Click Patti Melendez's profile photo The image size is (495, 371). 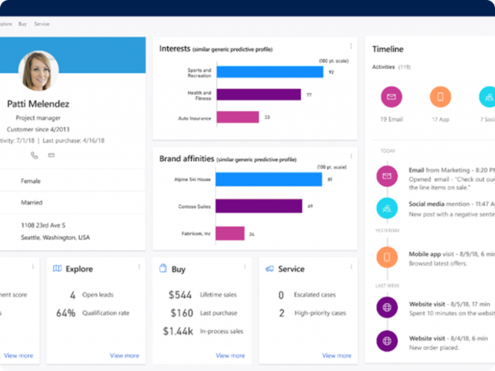tap(39, 70)
